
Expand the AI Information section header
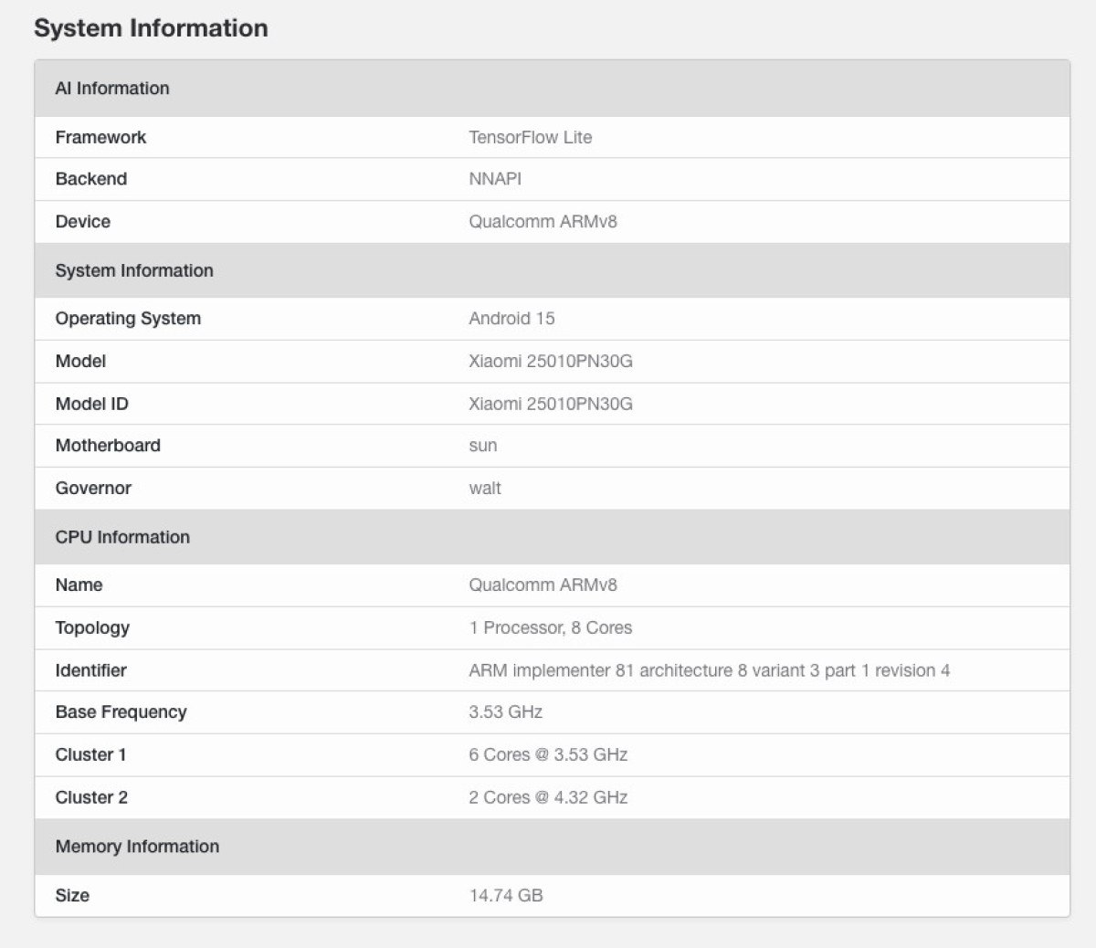click(x=112, y=89)
